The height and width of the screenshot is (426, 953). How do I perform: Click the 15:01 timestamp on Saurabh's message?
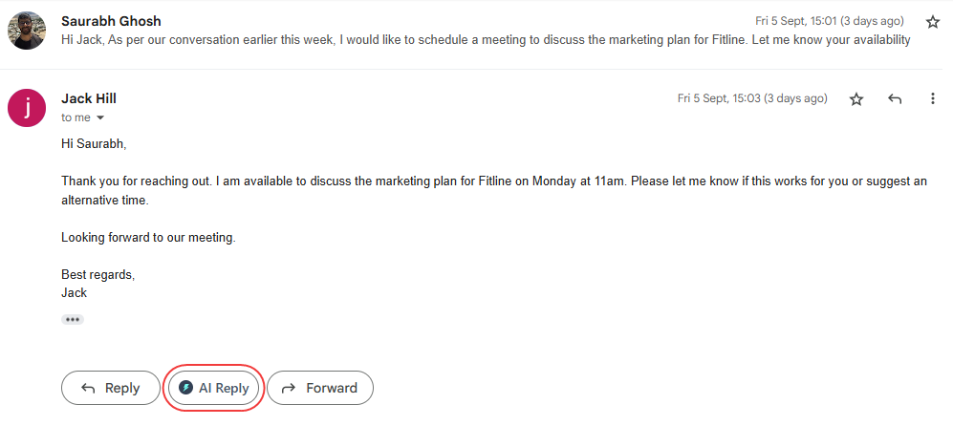click(x=829, y=21)
